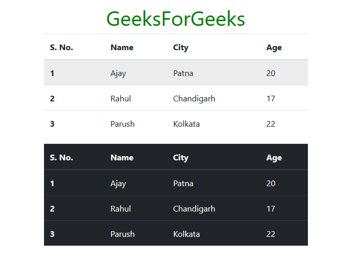
Task: Click Chandigarh cell in the dark table
Action: (194, 209)
